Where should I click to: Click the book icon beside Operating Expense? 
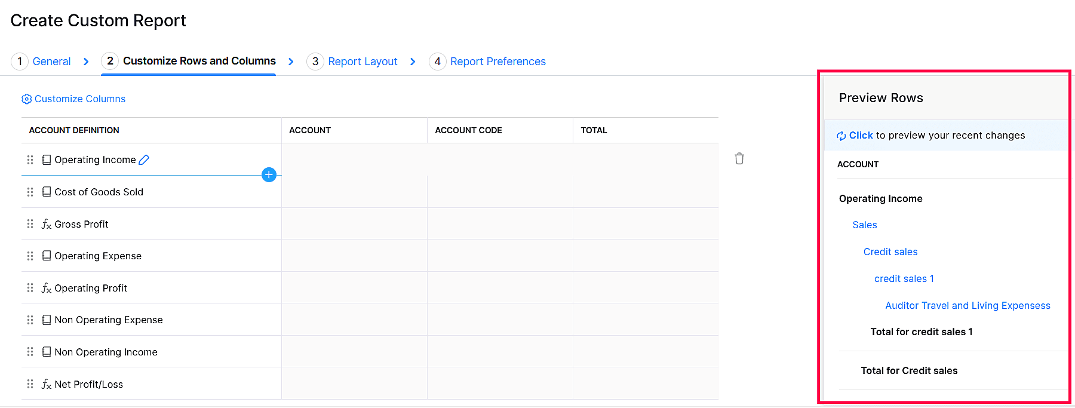(47, 256)
